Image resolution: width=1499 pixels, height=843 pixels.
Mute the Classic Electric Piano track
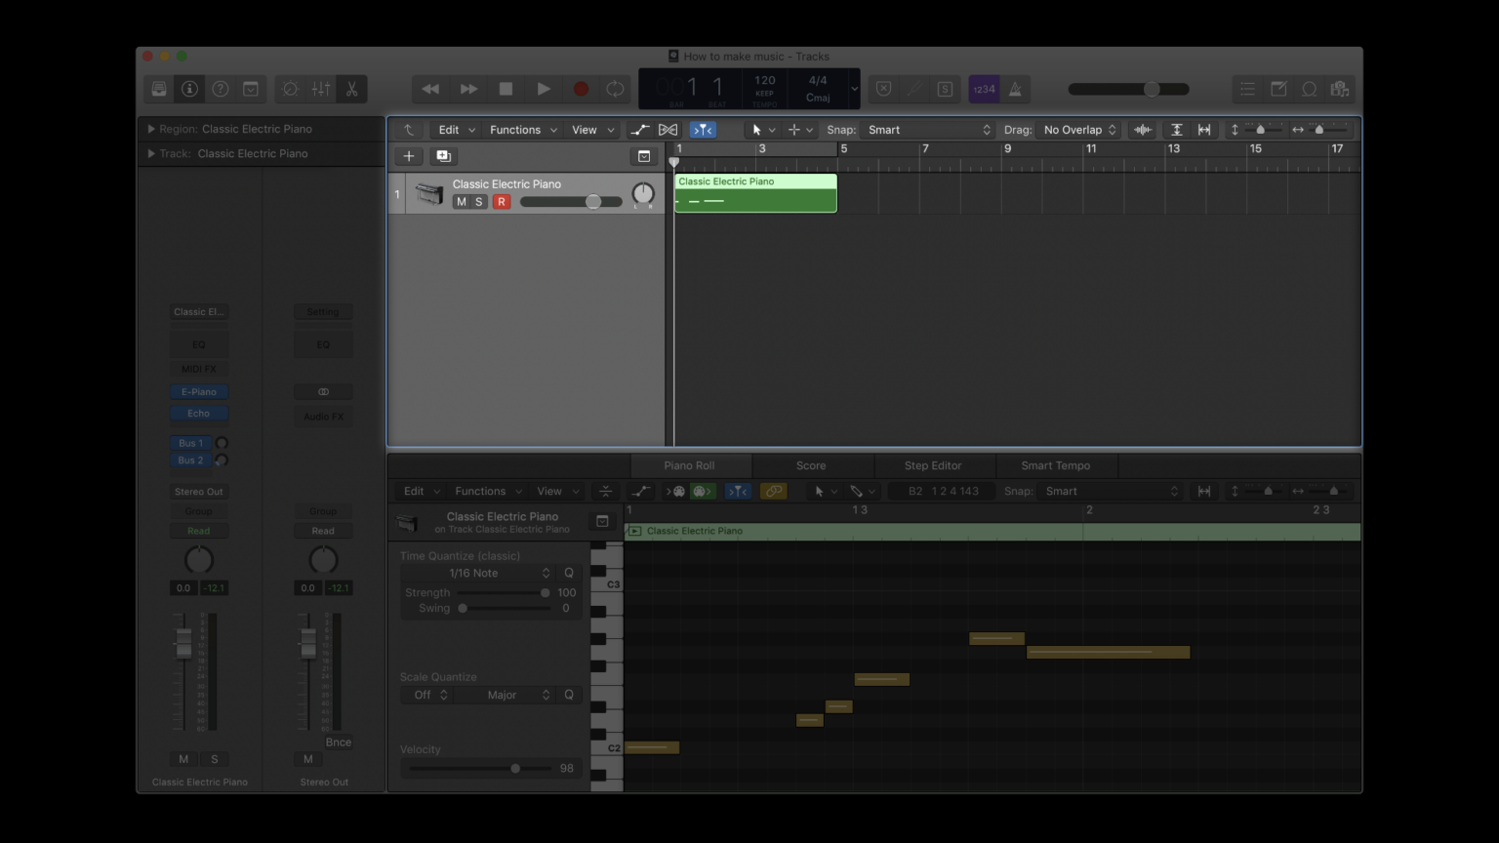coord(462,201)
